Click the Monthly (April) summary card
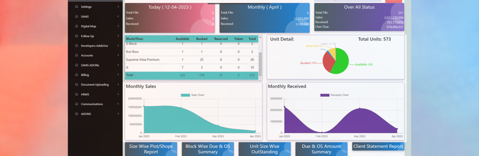This screenshot has width=479, height=156. coord(265,18)
